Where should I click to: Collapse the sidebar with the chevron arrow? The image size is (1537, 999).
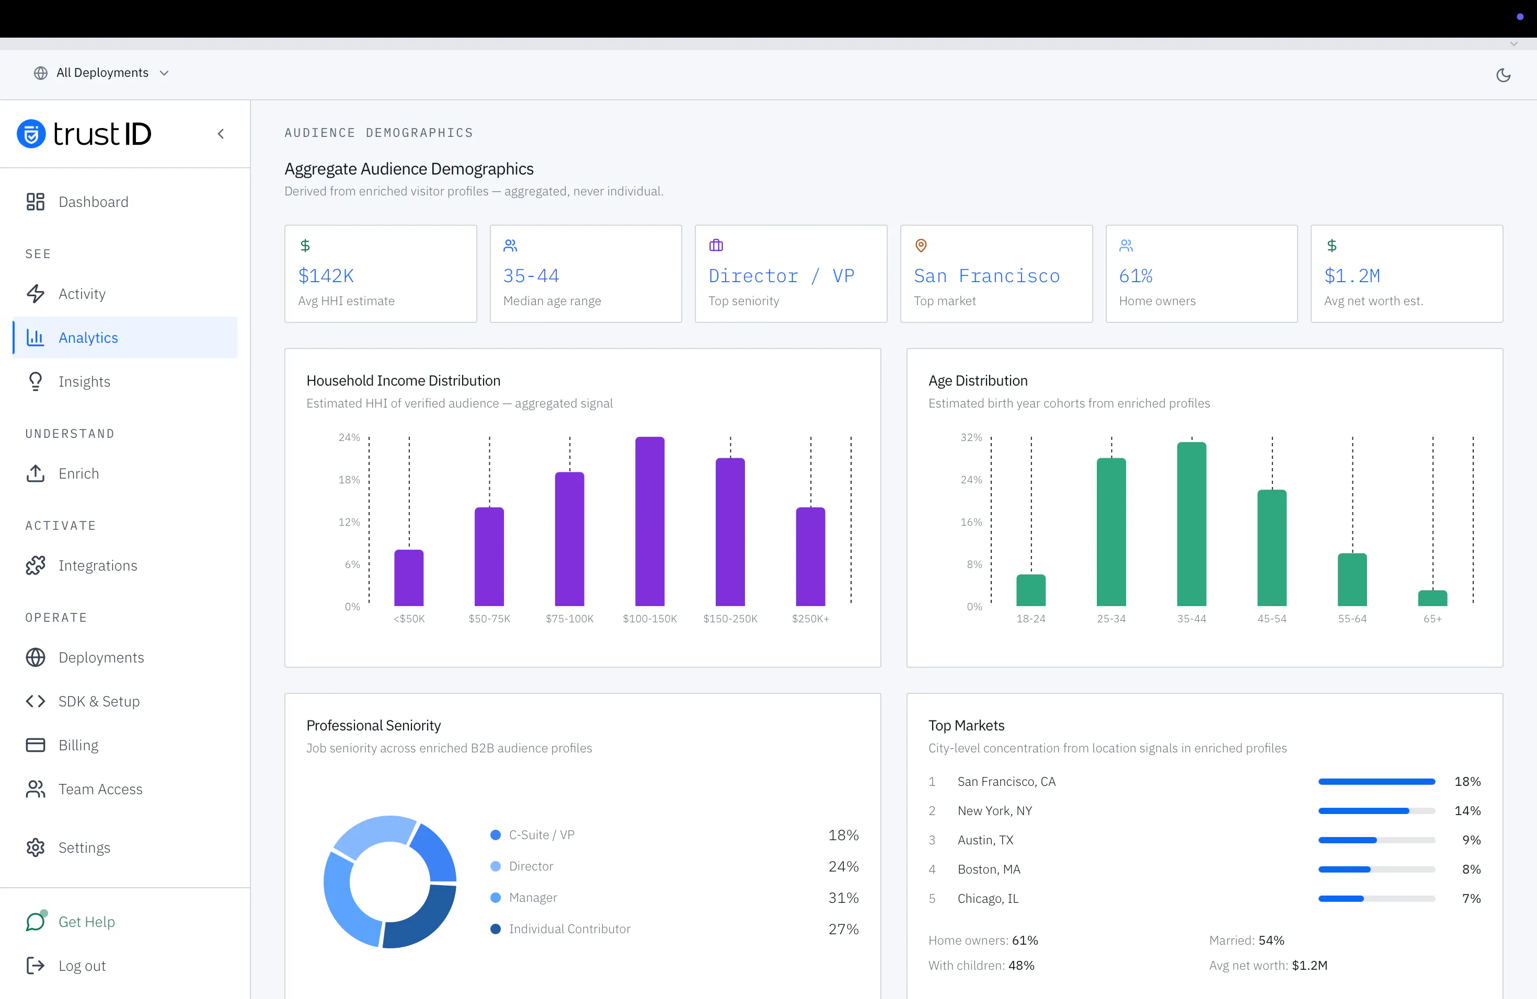pyautogui.click(x=221, y=134)
